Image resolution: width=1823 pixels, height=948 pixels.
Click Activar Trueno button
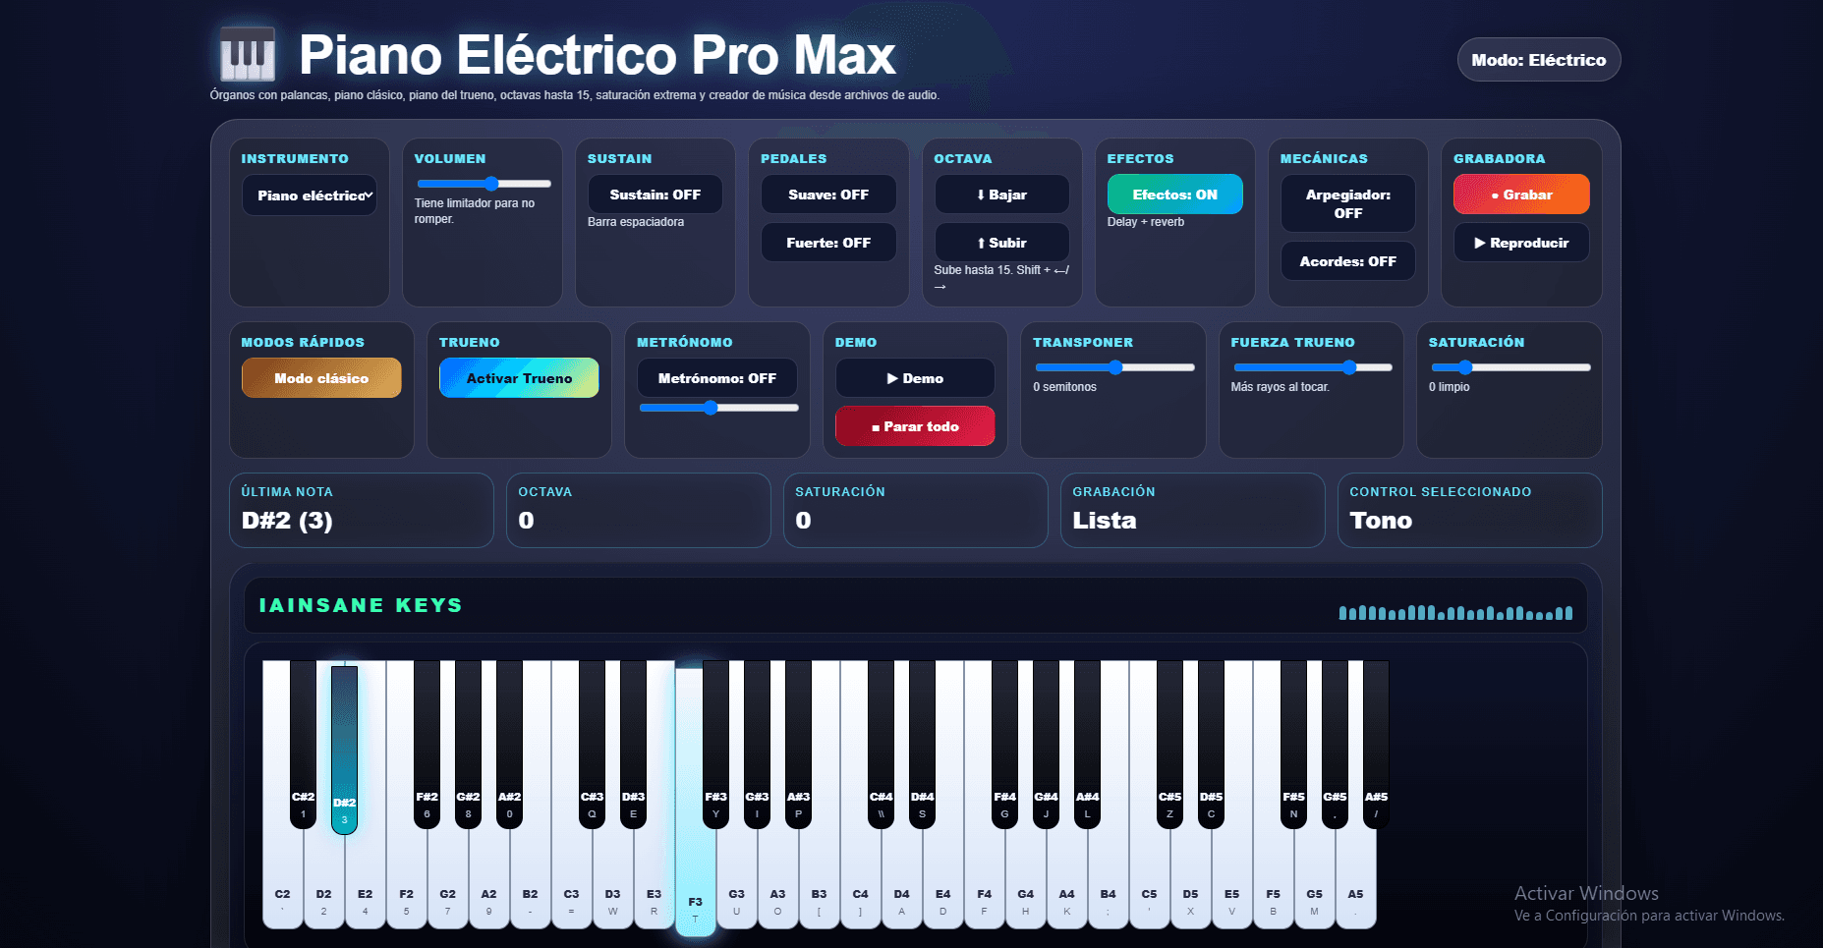pos(519,378)
